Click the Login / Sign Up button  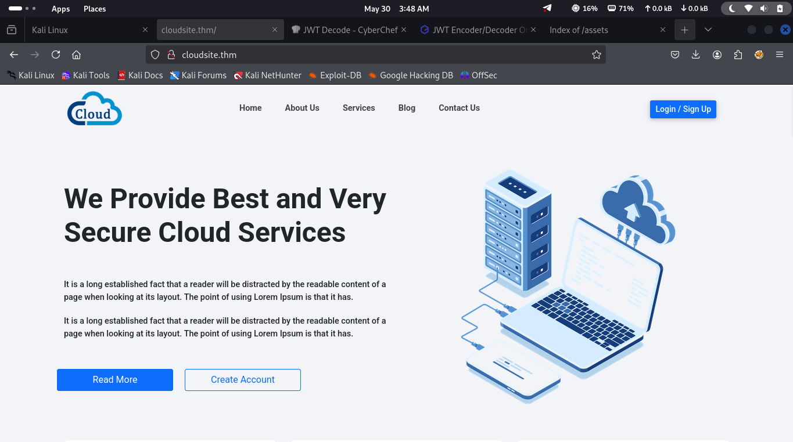pyautogui.click(x=683, y=109)
